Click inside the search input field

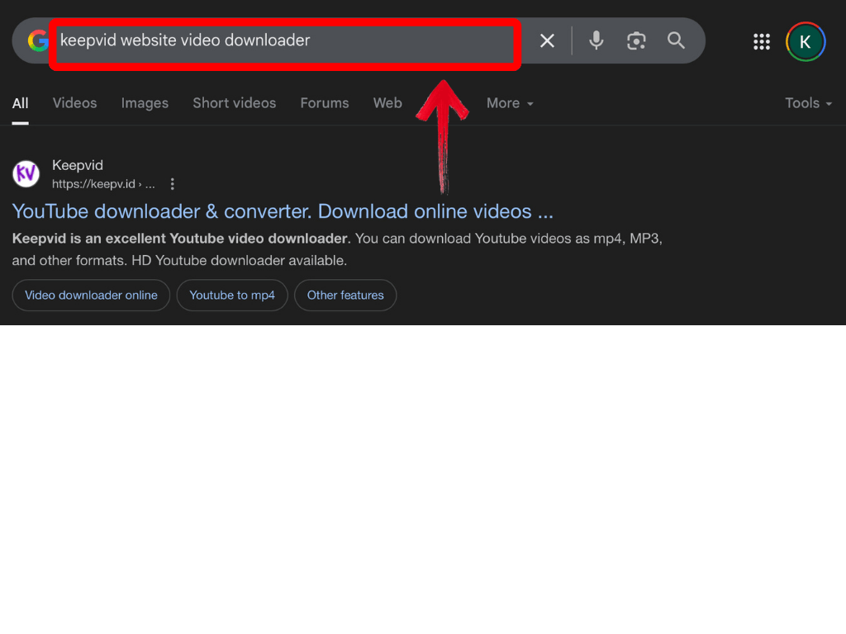[x=248, y=39]
